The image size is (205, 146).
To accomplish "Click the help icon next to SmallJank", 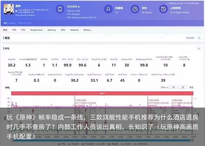I will (x=169, y=59).
